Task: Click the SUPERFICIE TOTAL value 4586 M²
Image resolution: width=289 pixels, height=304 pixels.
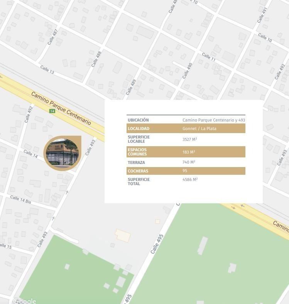Action: [x=190, y=179]
